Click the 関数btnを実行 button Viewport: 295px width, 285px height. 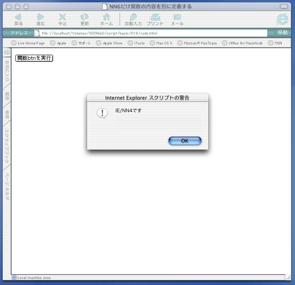coord(34,58)
